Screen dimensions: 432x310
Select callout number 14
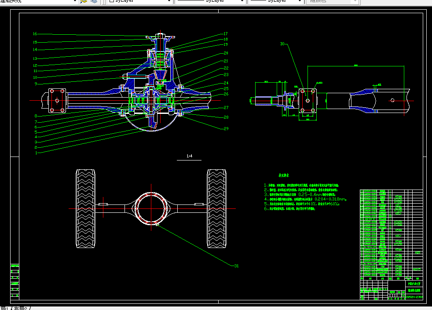[35, 50]
